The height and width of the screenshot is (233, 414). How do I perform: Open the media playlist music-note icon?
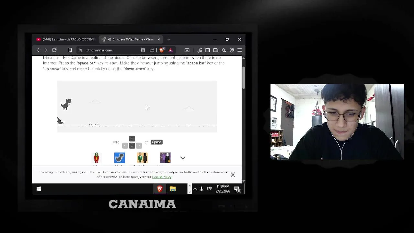tap(200, 50)
